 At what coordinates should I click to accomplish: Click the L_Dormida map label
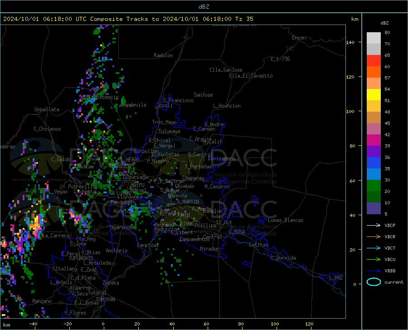pyautogui.click(x=283, y=258)
